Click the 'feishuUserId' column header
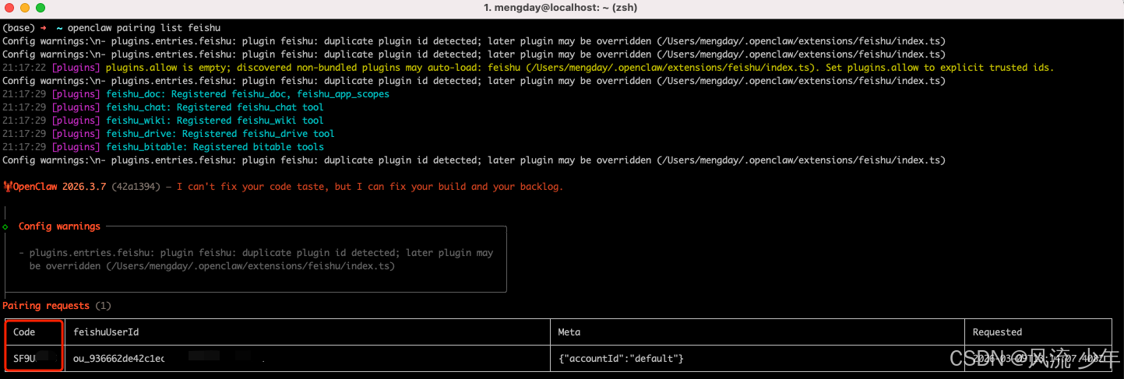 point(106,332)
